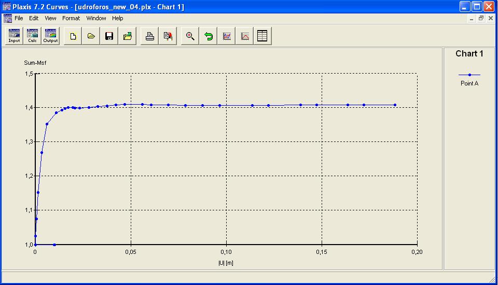
Task: Click the 0,15 x-axis tick label
Action: click(x=322, y=252)
